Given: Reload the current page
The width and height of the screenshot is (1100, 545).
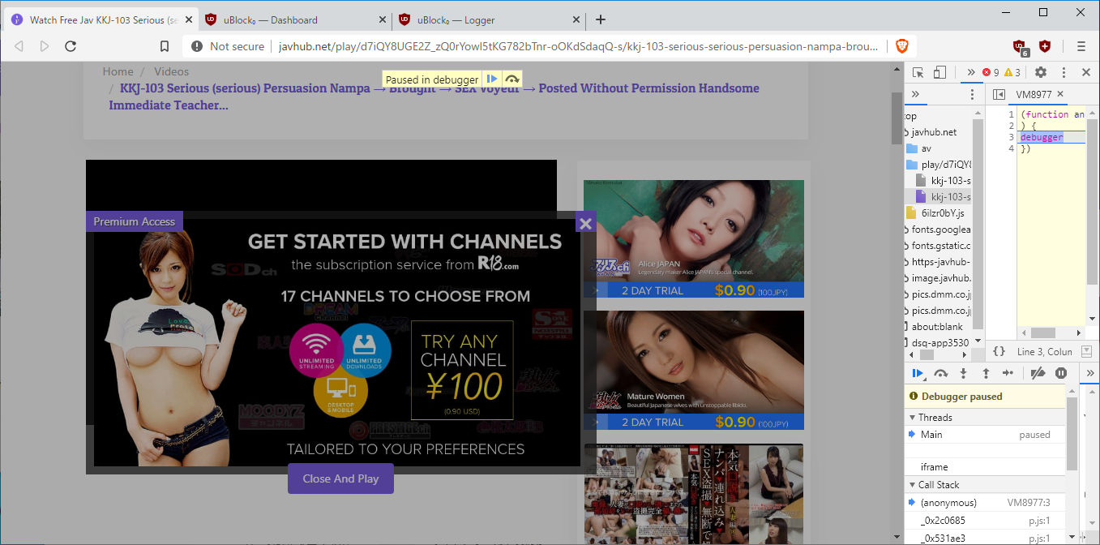Looking at the screenshot, I should click(71, 46).
